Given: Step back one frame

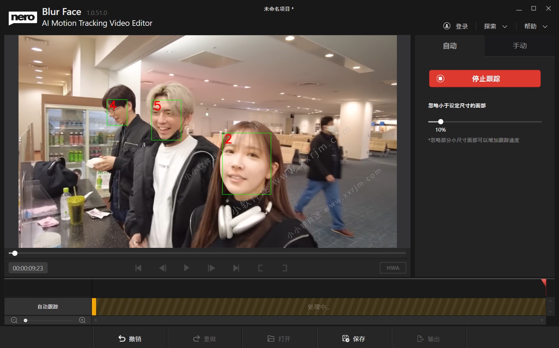Looking at the screenshot, I should coord(163,268).
